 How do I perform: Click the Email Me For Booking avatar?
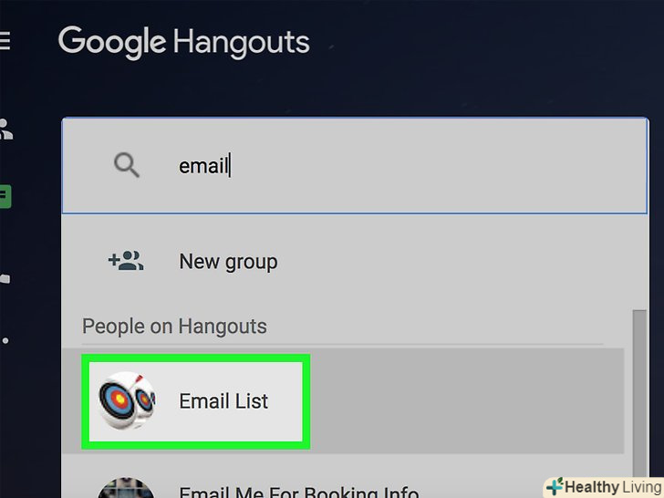[x=126, y=488]
